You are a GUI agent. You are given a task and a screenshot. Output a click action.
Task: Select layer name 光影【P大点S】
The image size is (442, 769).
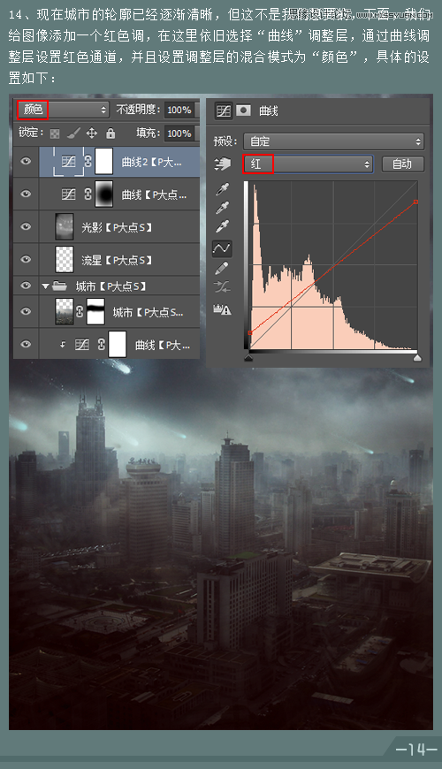point(117,227)
